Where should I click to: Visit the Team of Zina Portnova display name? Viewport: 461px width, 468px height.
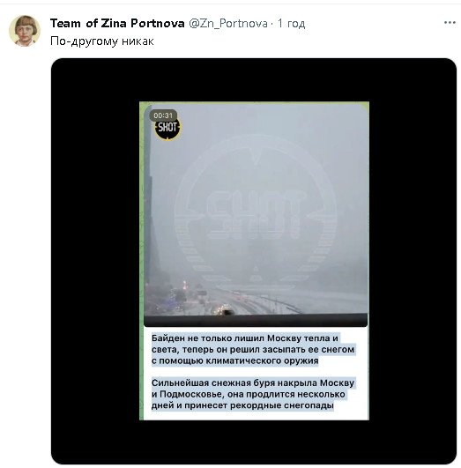pos(117,23)
